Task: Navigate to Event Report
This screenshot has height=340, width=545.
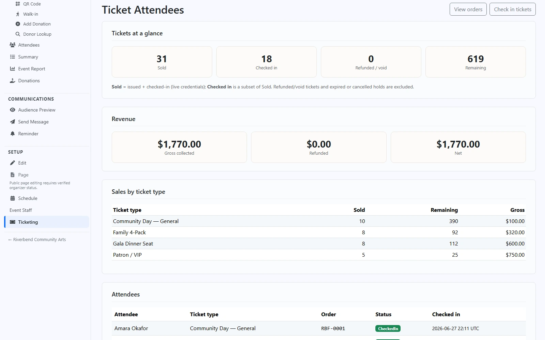Action: [32, 69]
